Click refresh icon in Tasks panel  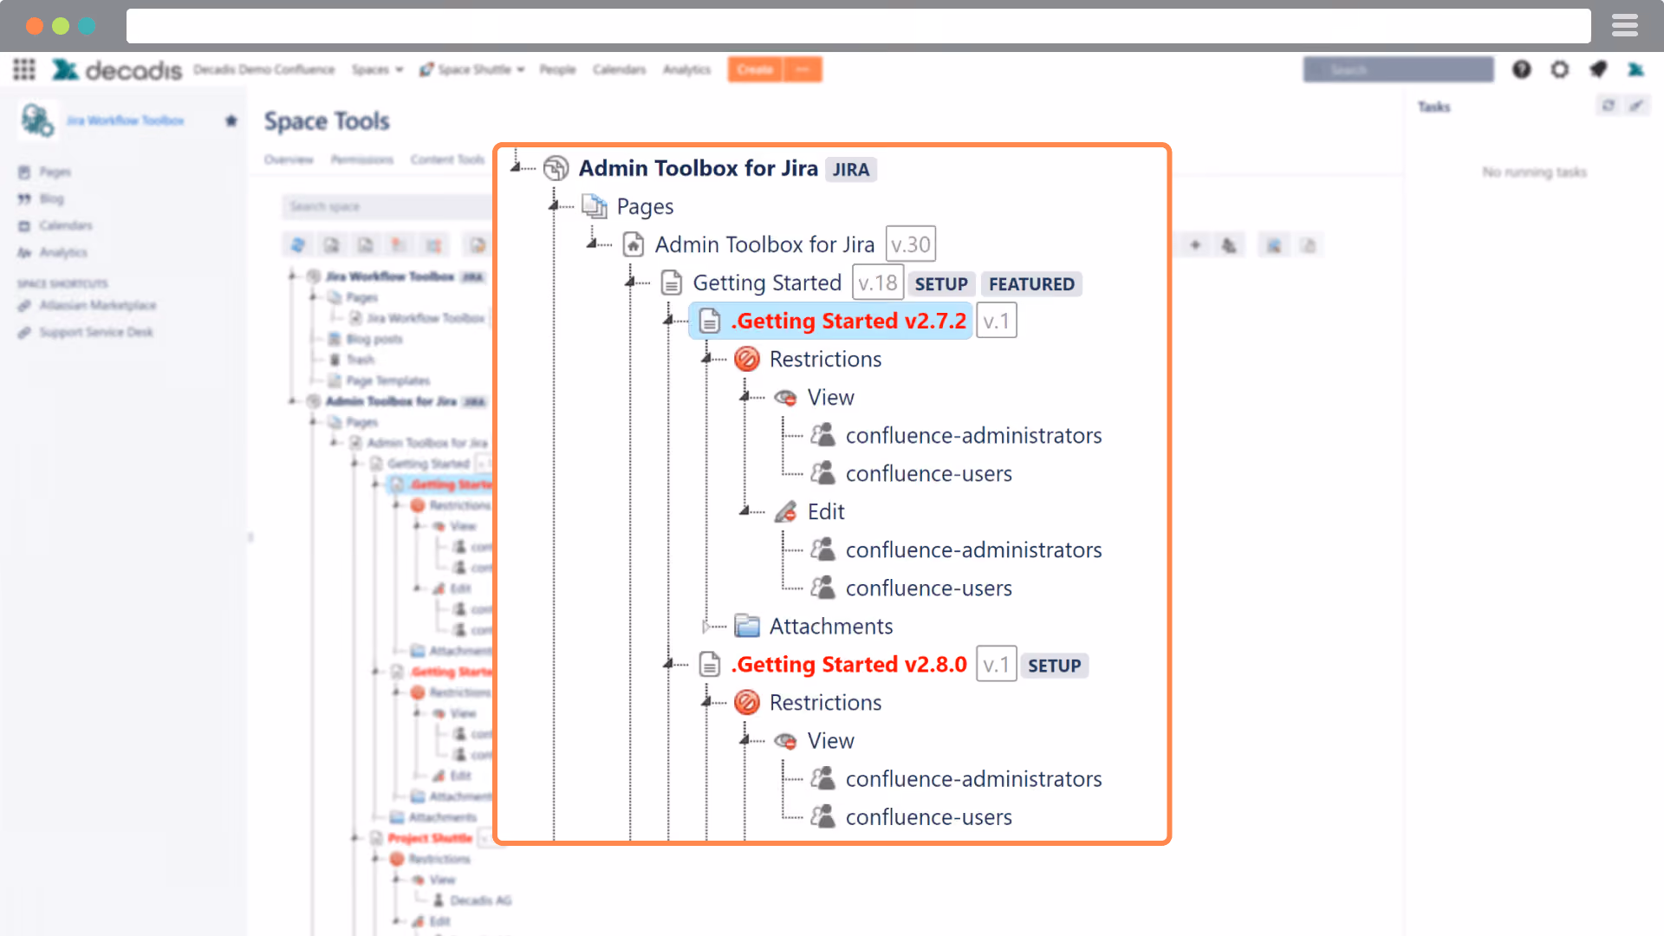point(1609,106)
